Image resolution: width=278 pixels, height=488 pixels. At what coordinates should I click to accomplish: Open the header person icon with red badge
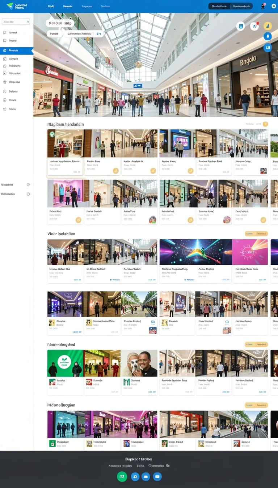263,6
